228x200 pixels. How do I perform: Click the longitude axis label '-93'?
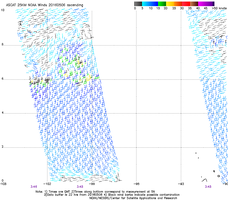181,184
